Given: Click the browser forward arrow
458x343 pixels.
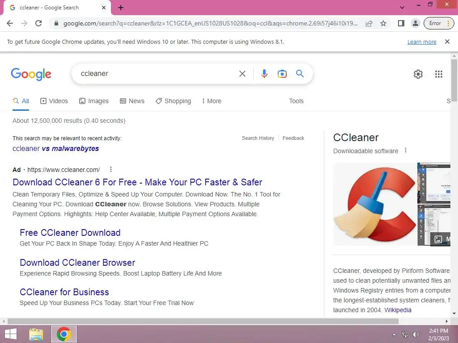Looking at the screenshot, I should point(24,23).
